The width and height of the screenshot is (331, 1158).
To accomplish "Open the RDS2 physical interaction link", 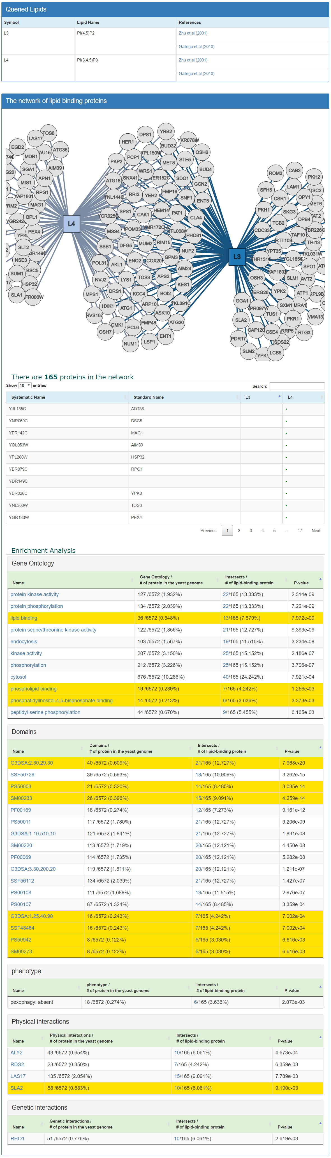I will pyautogui.click(x=17, y=1064).
